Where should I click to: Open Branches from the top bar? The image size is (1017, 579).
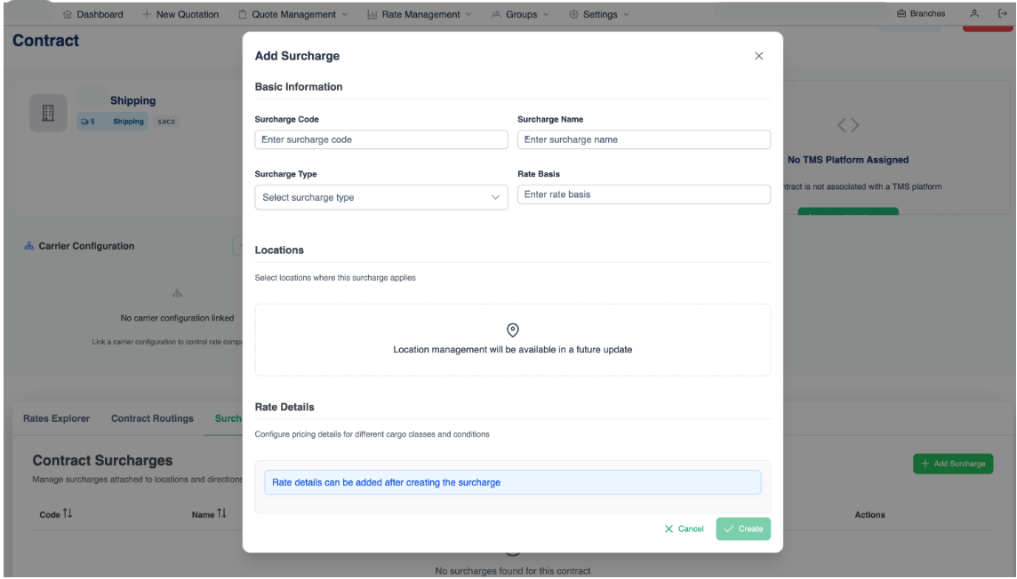920,14
